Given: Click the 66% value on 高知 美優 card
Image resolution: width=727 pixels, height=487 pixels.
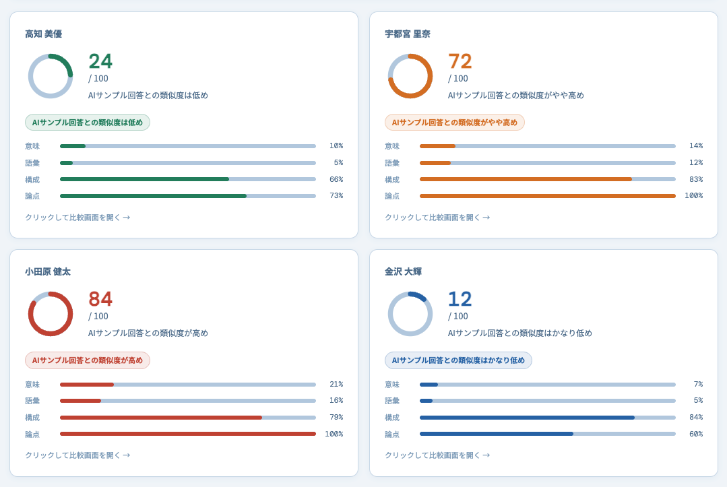Looking at the screenshot, I should coord(337,179).
